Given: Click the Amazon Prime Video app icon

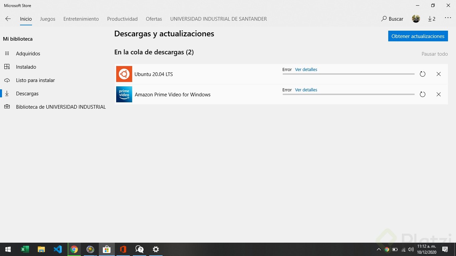Looking at the screenshot, I should tap(124, 94).
